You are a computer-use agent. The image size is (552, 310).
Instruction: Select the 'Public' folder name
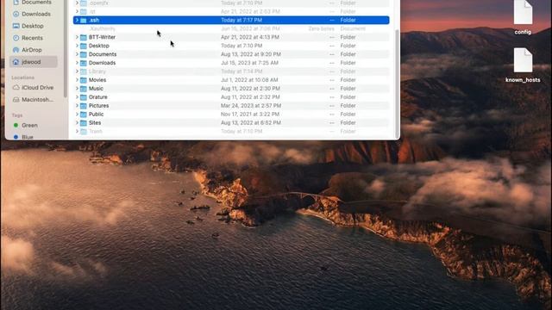click(96, 115)
